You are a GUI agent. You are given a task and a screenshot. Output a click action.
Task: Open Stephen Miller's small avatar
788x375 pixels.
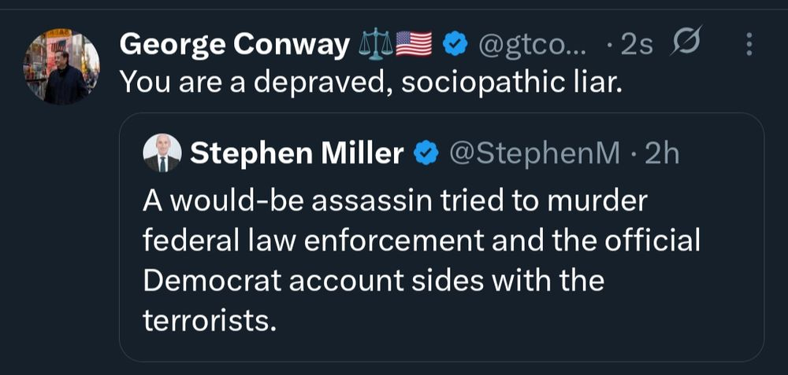pos(162,153)
